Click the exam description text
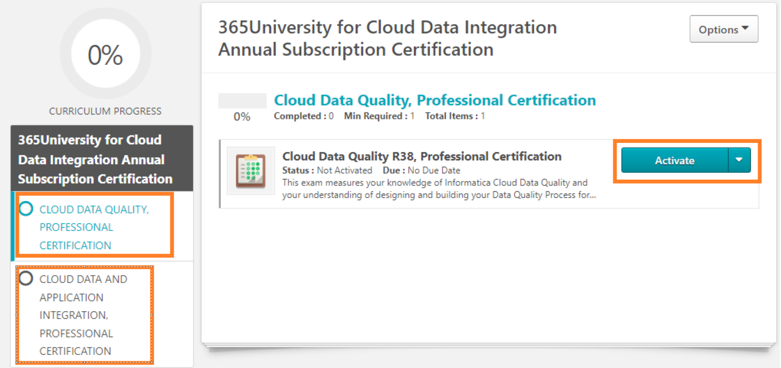The height and width of the screenshot is (368, 781). point(439,189)
